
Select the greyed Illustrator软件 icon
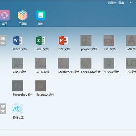pos(40,86)
